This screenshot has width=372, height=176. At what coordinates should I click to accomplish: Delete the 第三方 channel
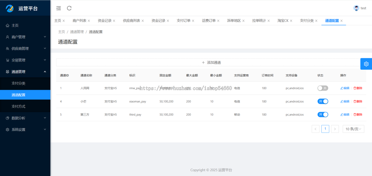click(358, 114)
